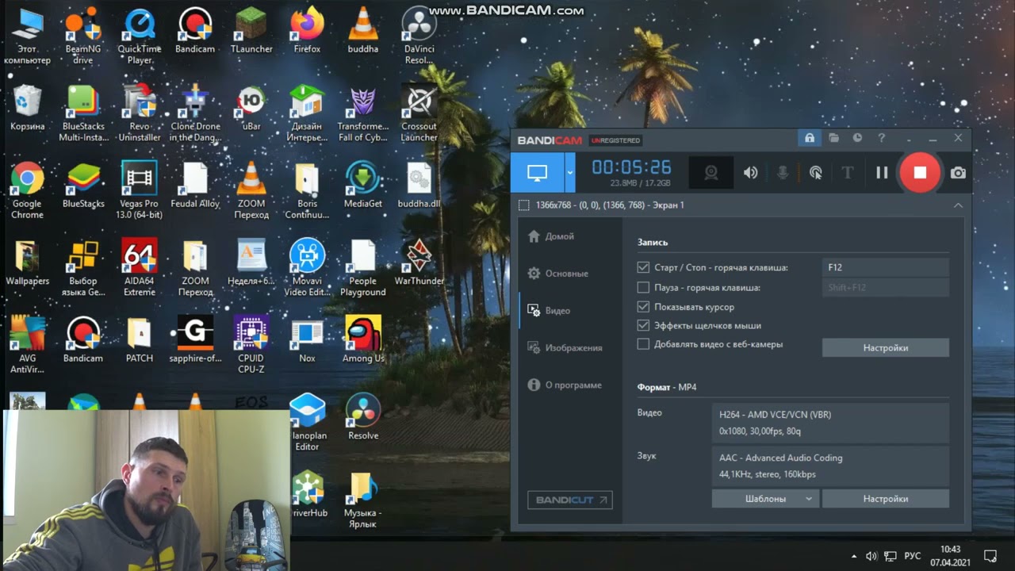Open Firefox desktop shortcut
This screenshot has width=1015, height=571.
pos(307,32)
